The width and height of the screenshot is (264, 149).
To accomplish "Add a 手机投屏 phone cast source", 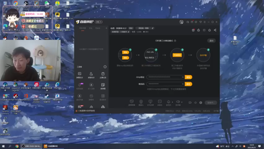I will (150, 103).
